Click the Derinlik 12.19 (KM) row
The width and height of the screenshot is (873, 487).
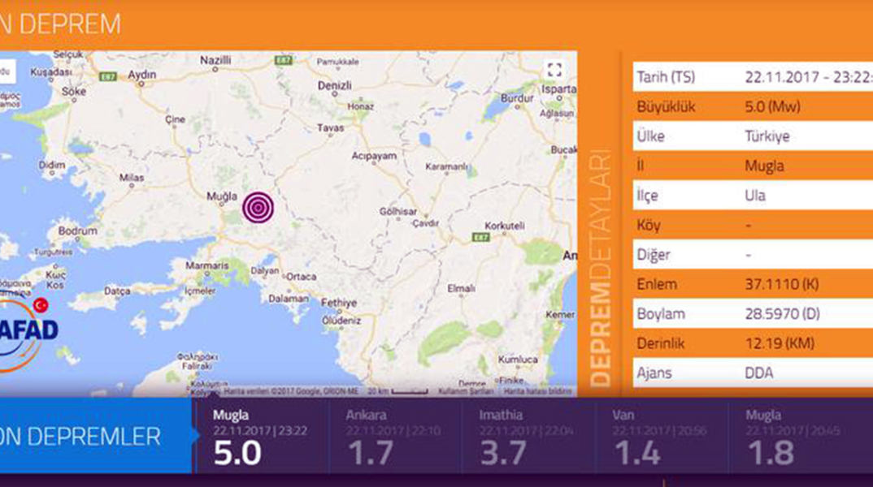pyautogui.click(x=752, y=343)
